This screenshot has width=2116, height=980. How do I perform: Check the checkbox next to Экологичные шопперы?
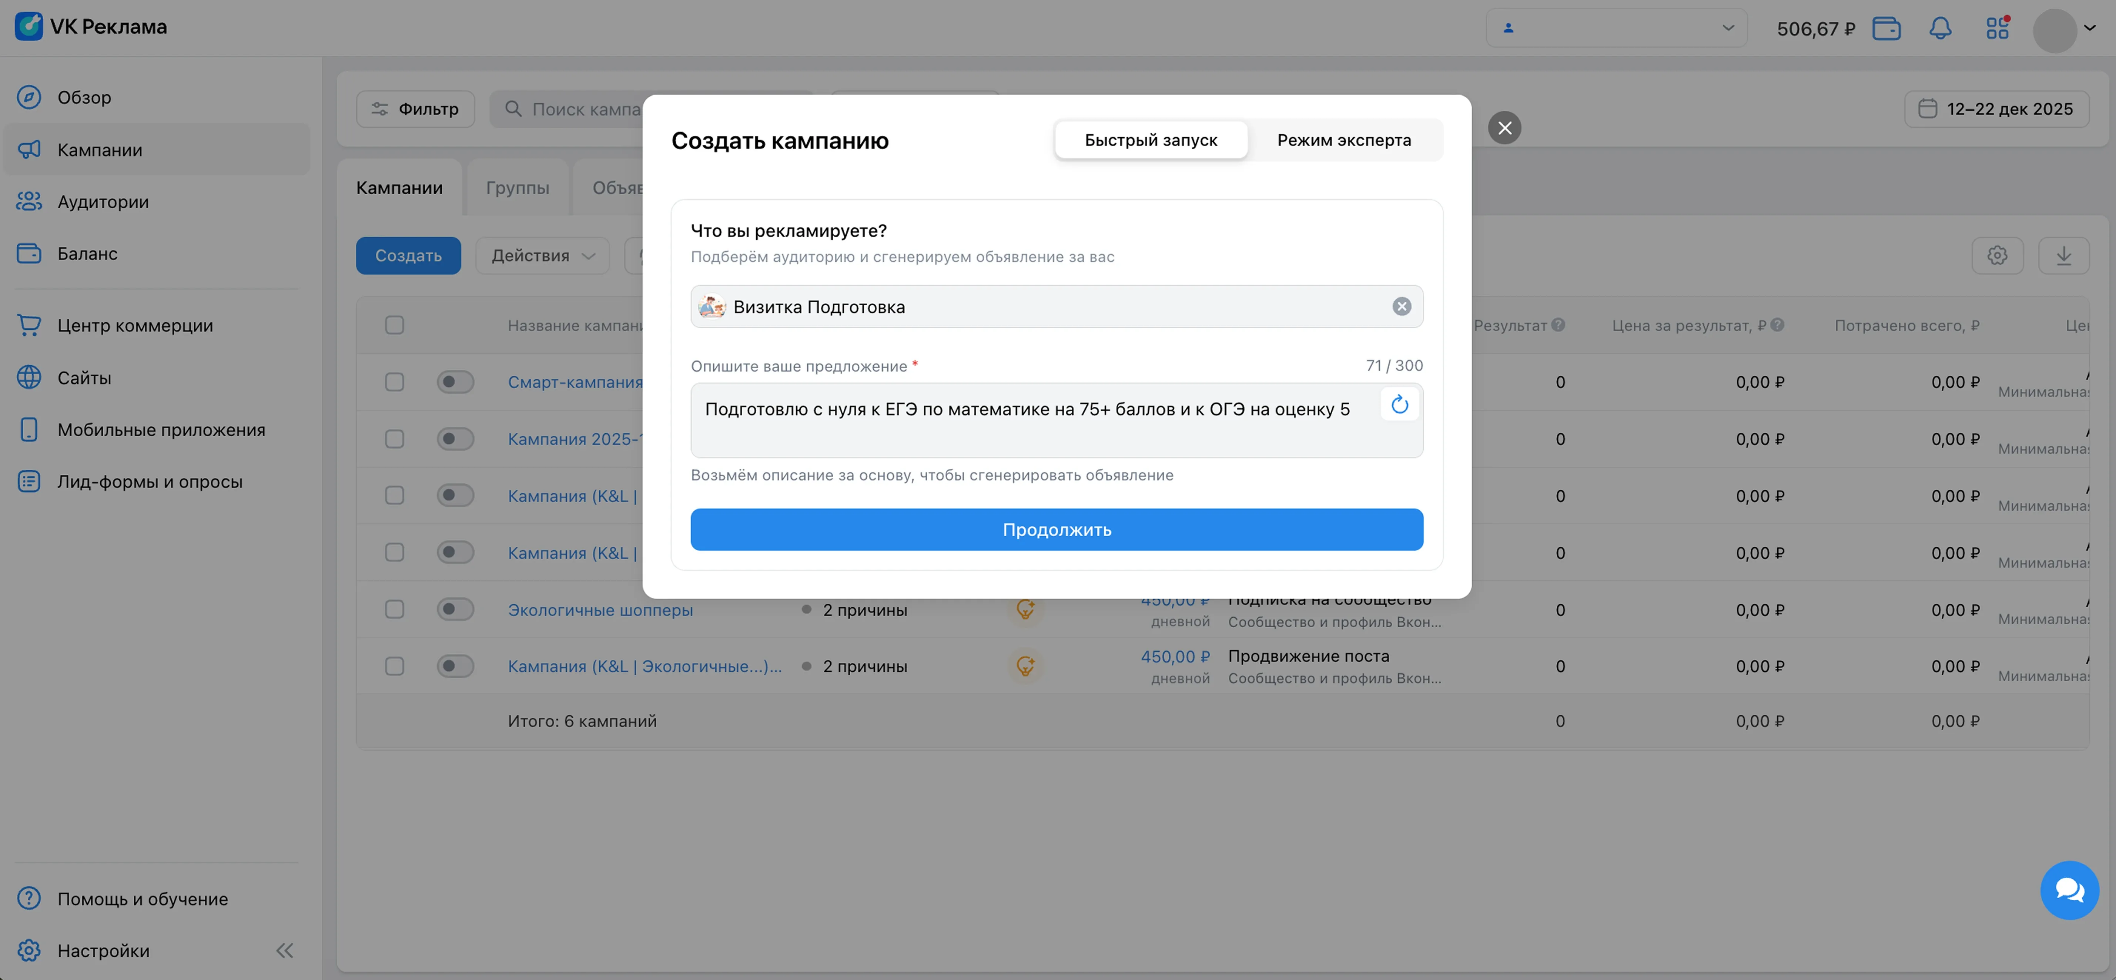click(394, 609)
